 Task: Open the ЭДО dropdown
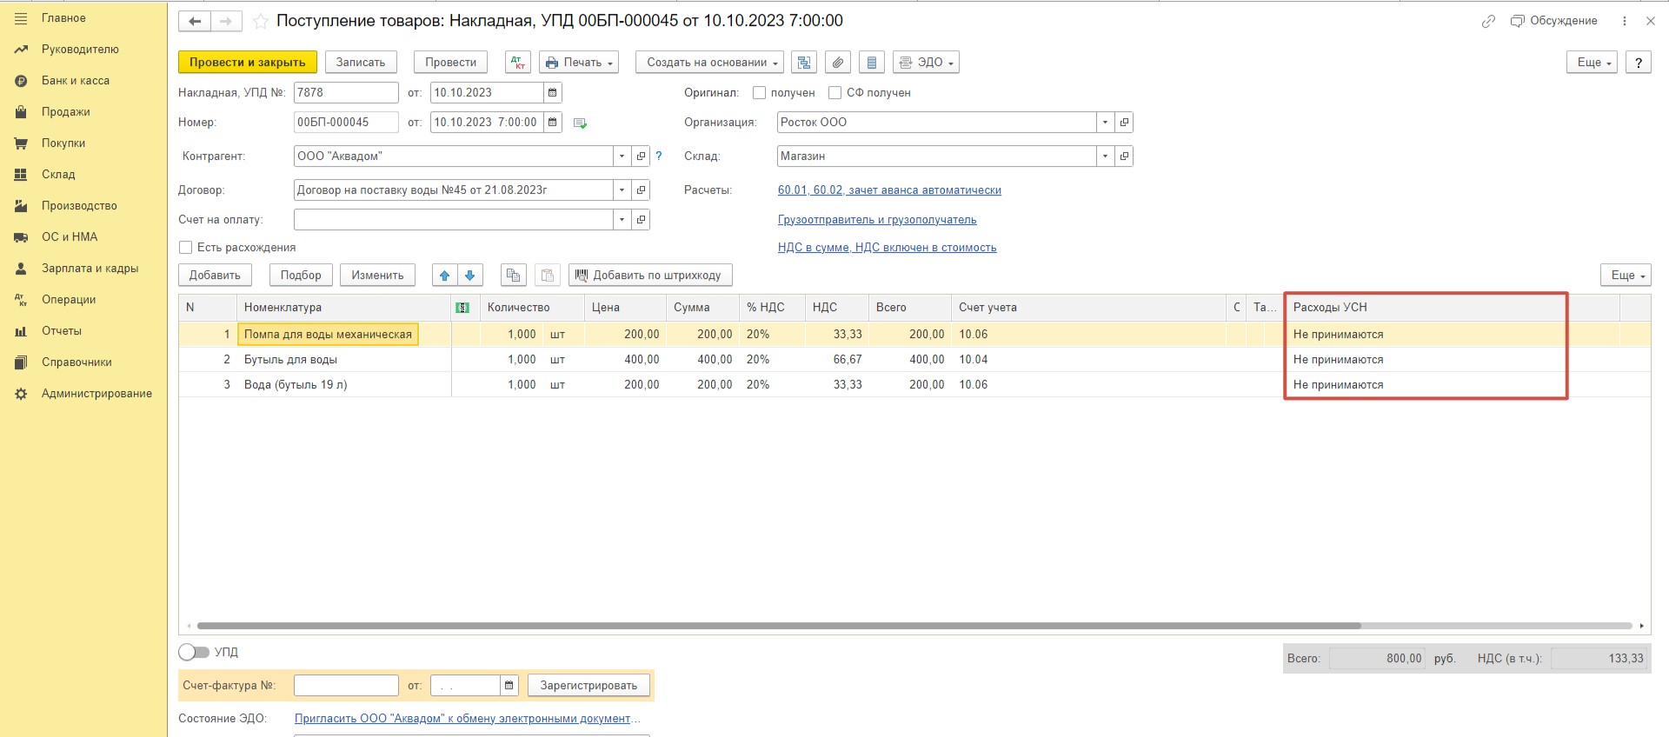click(x=926, y=63)
